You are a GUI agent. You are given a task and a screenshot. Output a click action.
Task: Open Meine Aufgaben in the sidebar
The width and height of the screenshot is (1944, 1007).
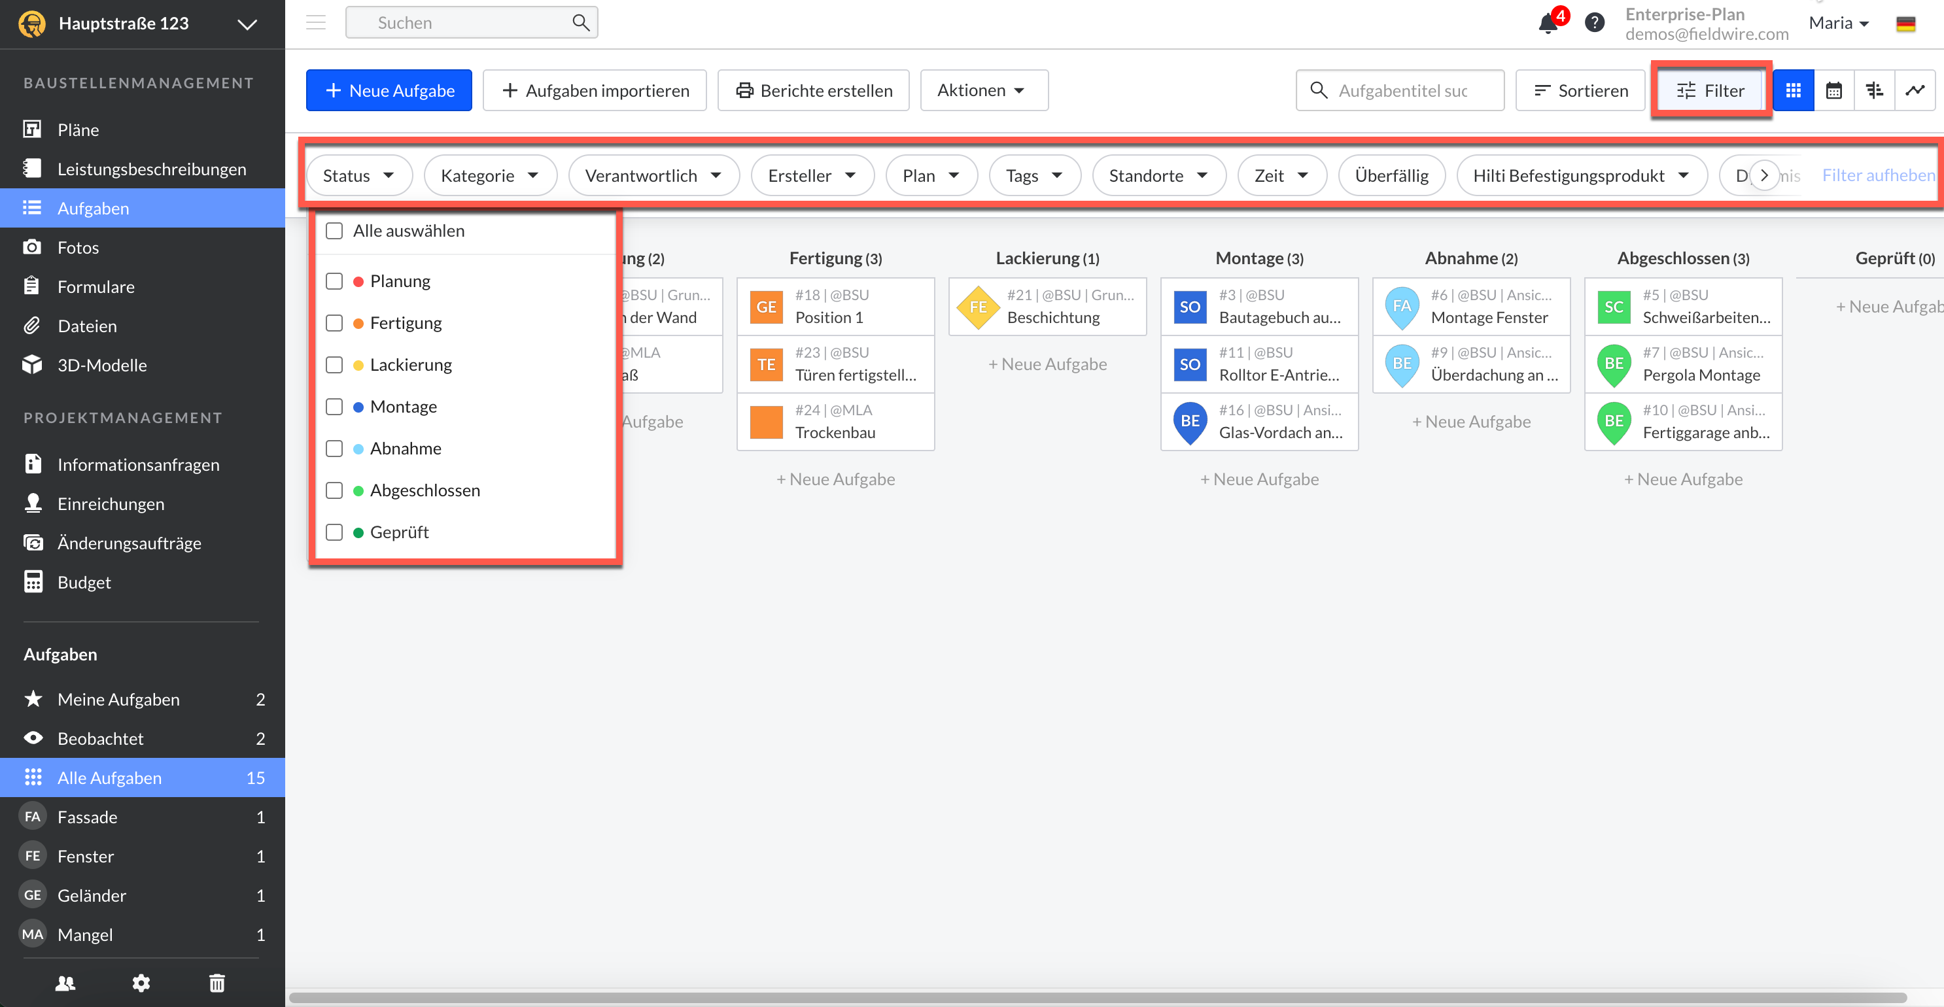click(143, 699)
